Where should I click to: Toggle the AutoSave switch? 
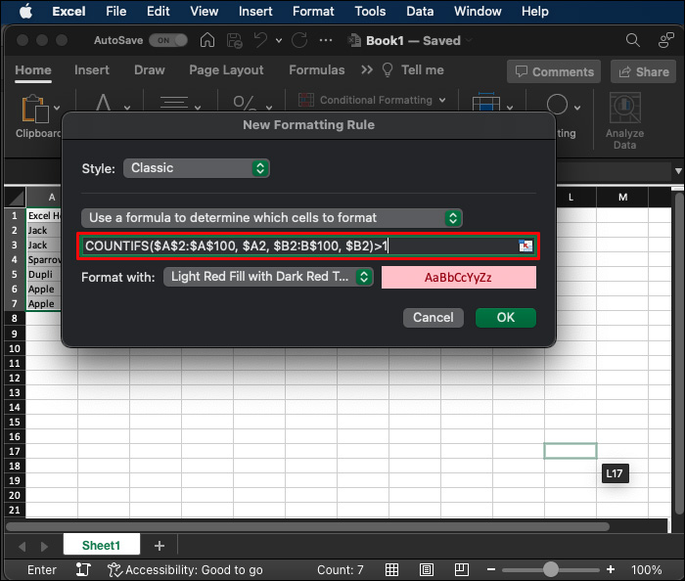[x=168, y=41]
